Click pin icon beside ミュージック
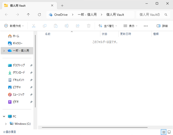The image size is (173, 135). point(31,95)
